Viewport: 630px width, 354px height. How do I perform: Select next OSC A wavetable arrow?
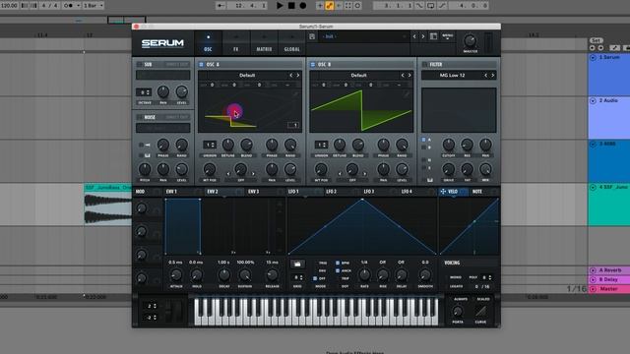(298, 75)
